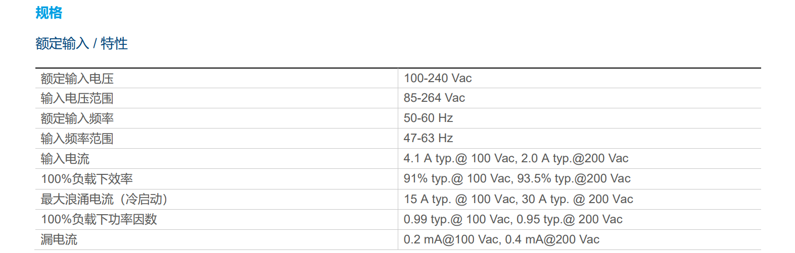Image resolution: width=795 pixels, height=253 pixels.
Task: Click the 91% typ. efficiency value
Action: (x=517, y=178)
